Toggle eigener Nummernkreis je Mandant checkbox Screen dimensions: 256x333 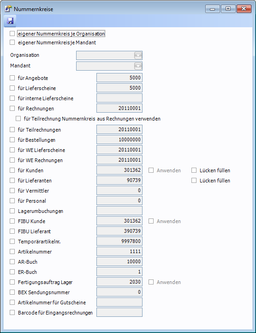coord(12,42)
